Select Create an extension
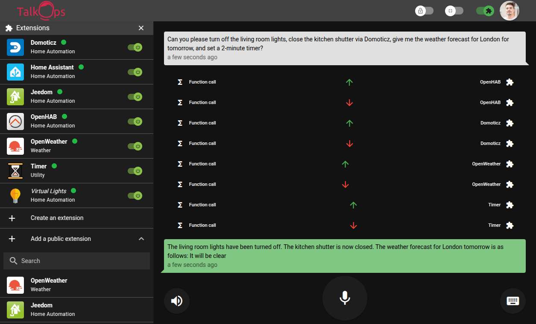The width and height of the screenshot is (536, 324). coord(76,218)
